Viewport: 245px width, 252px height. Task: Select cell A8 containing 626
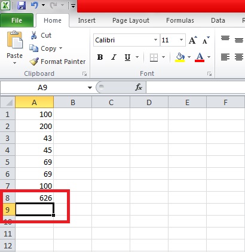click(34, 198)
